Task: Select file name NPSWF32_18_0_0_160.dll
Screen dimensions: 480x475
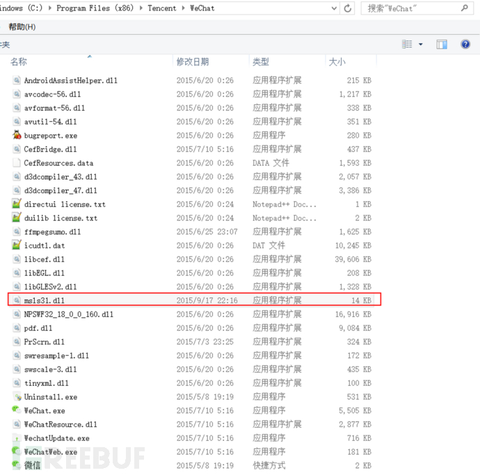Action: click(69, 314)
